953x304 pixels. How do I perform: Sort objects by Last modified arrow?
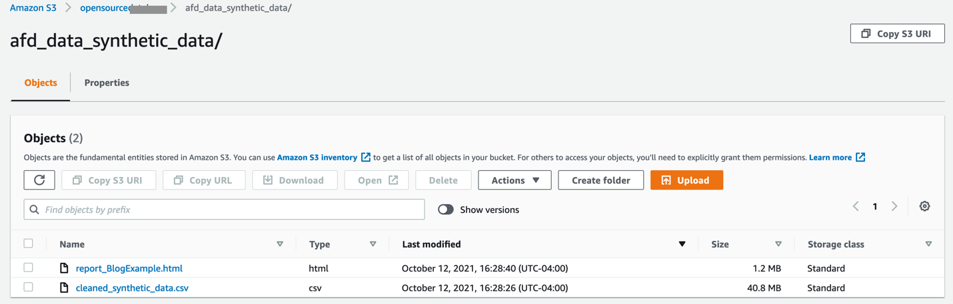[x=682, y=244]
